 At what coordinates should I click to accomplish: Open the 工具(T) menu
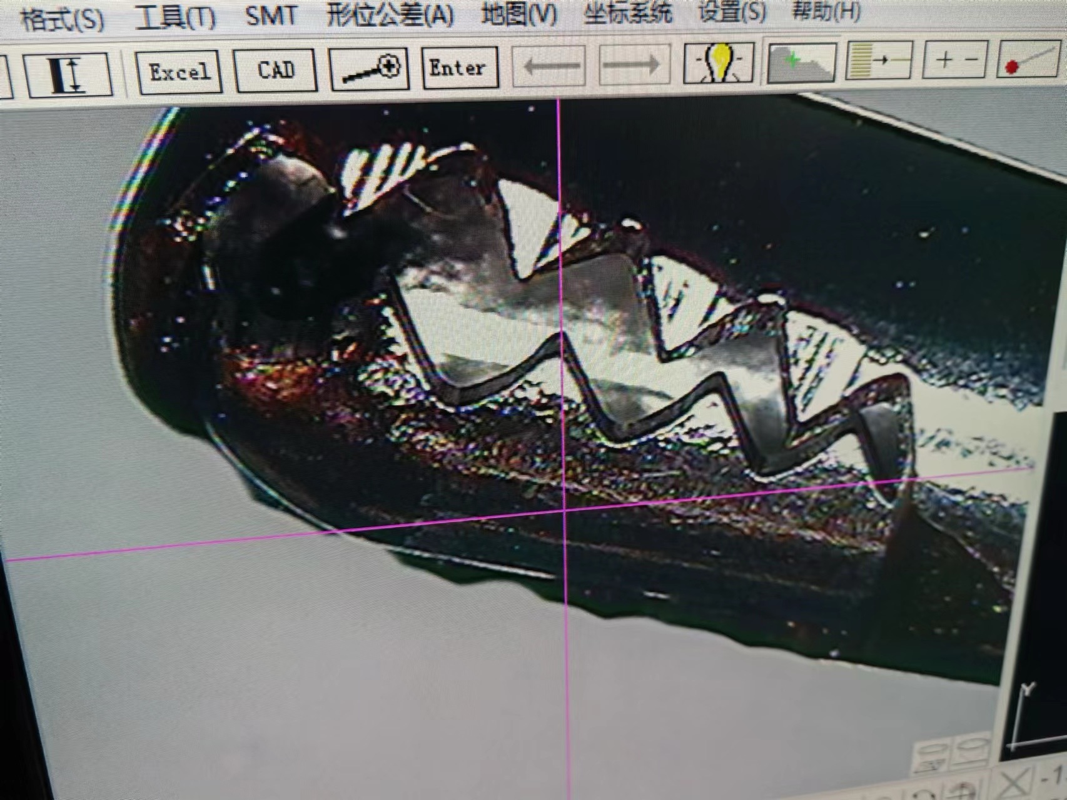[x=175, y=17]
